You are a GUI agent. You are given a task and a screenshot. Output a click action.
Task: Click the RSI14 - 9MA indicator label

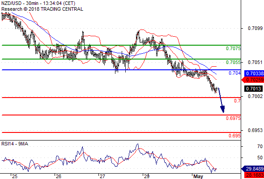15,144
